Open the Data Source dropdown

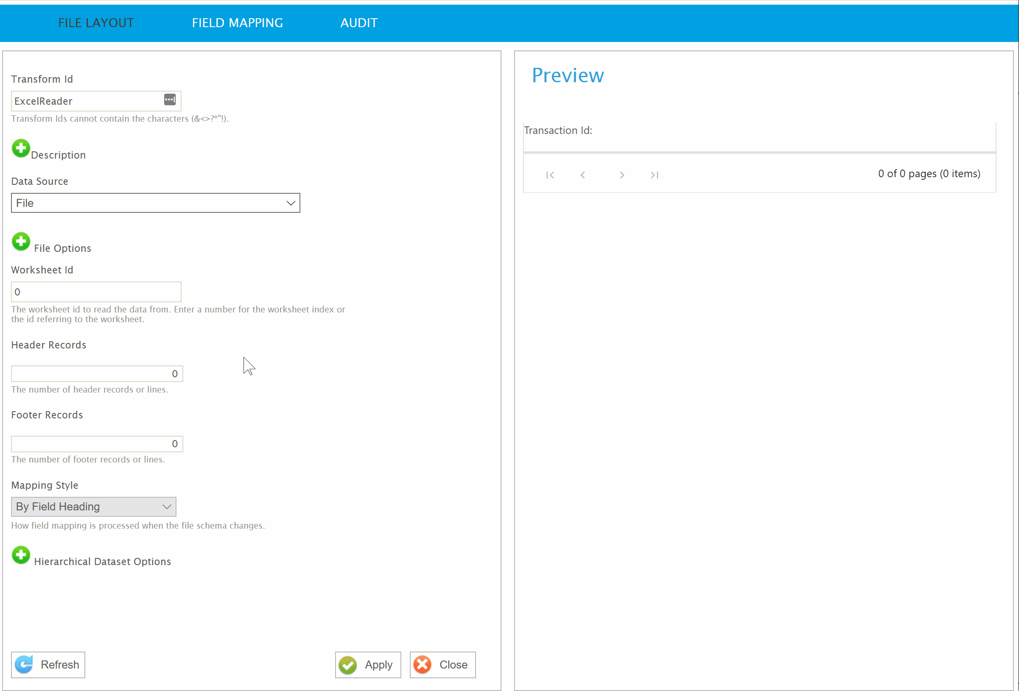point(155,203)
